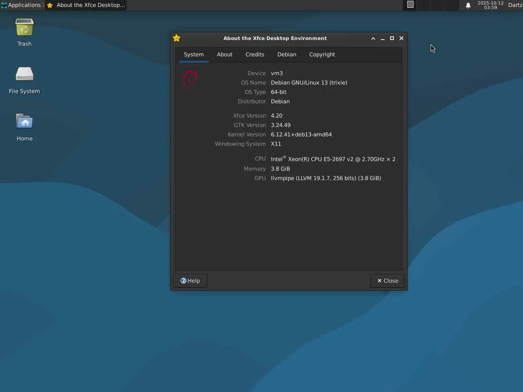Click the 'Distributor' label
This screenshot has width=523, height=392.
click(x=252, y=102)
